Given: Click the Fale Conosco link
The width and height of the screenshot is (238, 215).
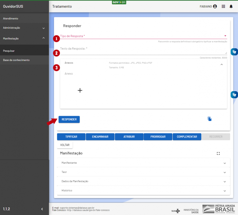Looking at the screenshot, I should pos(88,210).
